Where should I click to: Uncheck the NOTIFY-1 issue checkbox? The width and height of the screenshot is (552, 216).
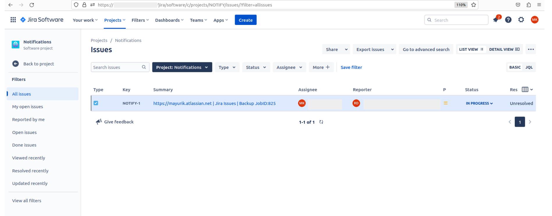96,103
